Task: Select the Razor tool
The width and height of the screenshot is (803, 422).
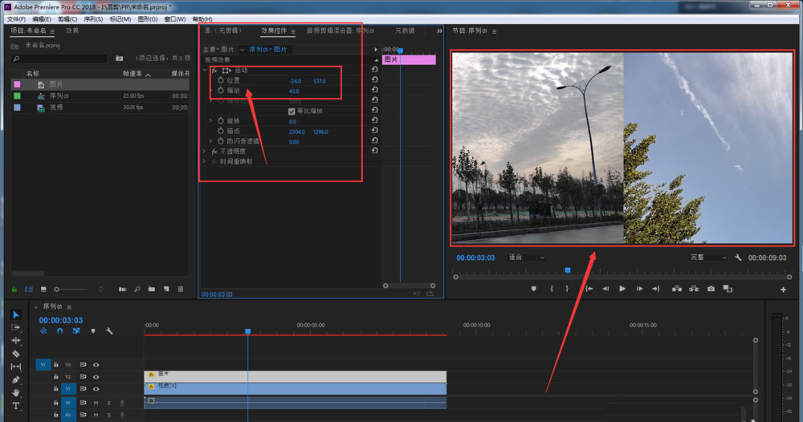Action: pyautogui.click(x=16, y=354)
